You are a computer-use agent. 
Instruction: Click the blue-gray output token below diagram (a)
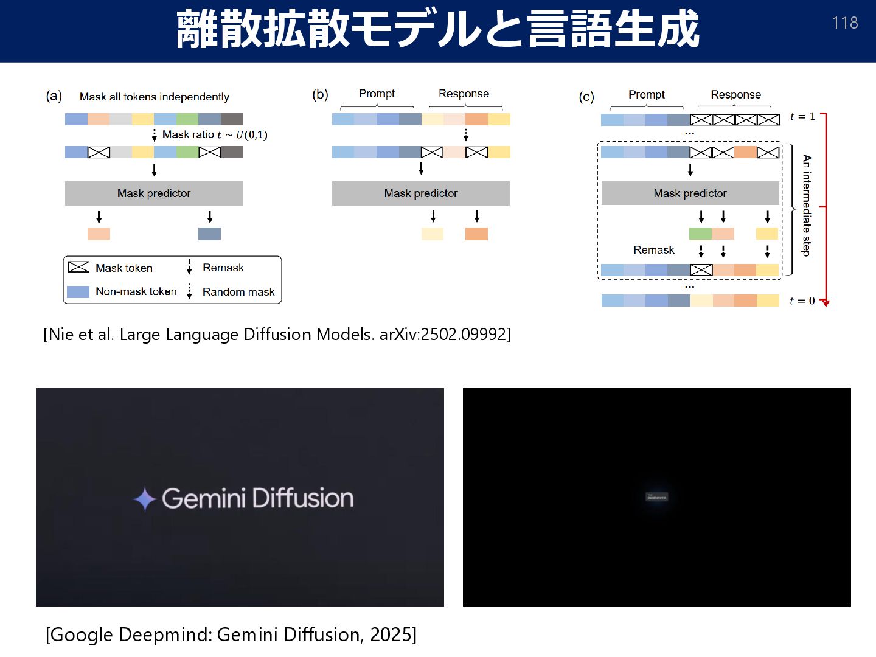tap(210, 234)
